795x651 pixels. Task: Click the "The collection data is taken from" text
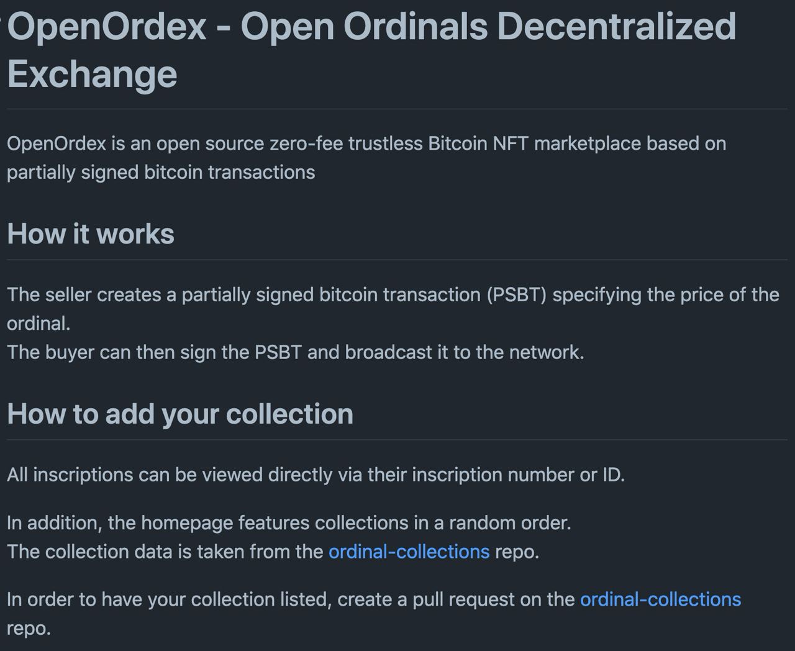(x=165, y=552)
